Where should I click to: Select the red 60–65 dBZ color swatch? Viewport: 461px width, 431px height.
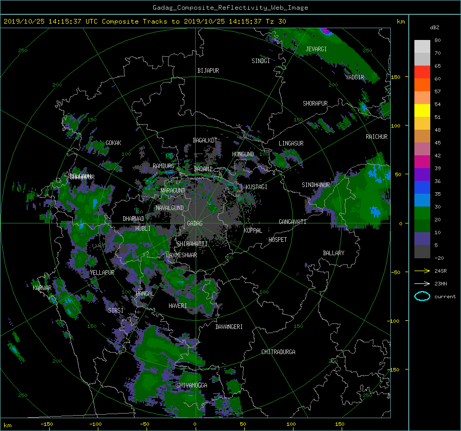pos(422,72)
